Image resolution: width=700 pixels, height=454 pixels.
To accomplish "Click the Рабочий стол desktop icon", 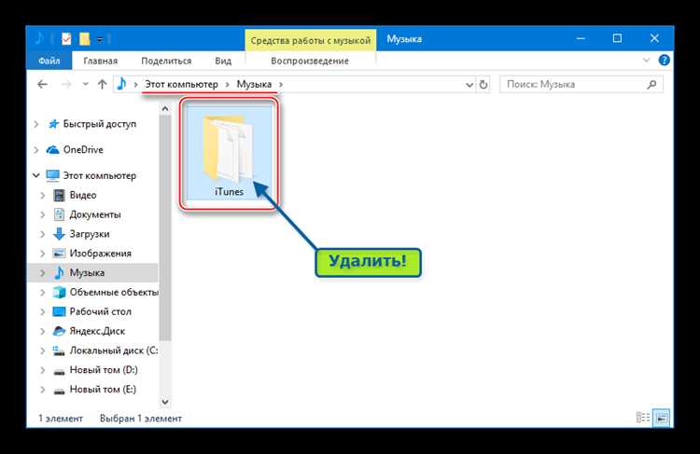I will pyautogui.click(x=59, y=311).
